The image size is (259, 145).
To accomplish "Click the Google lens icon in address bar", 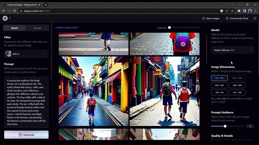I will click(221, 11).
